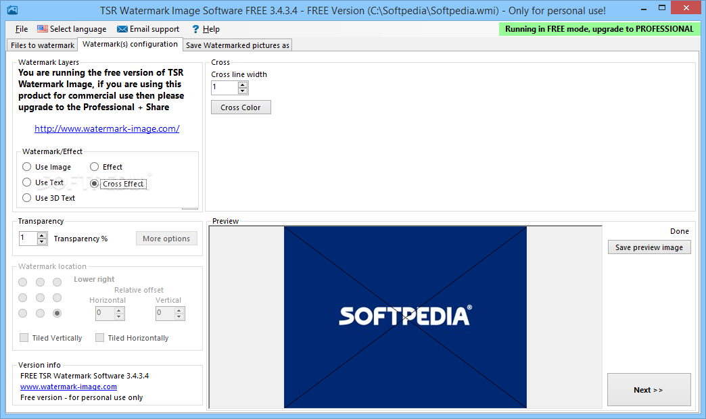
Task: Click the minimize window button
Action: (x=644, y=8)
